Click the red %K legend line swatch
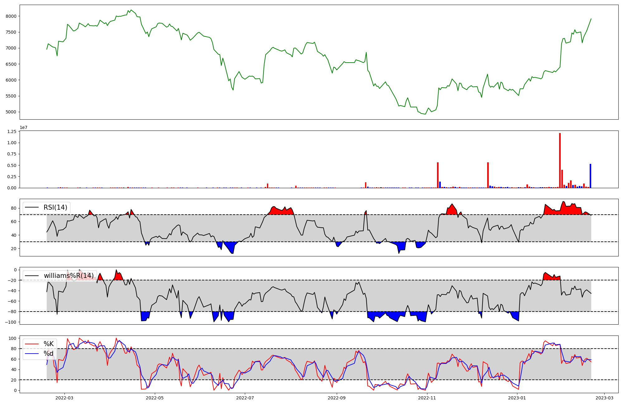This screenshot has width=623, height=405. tap(32, 344)
